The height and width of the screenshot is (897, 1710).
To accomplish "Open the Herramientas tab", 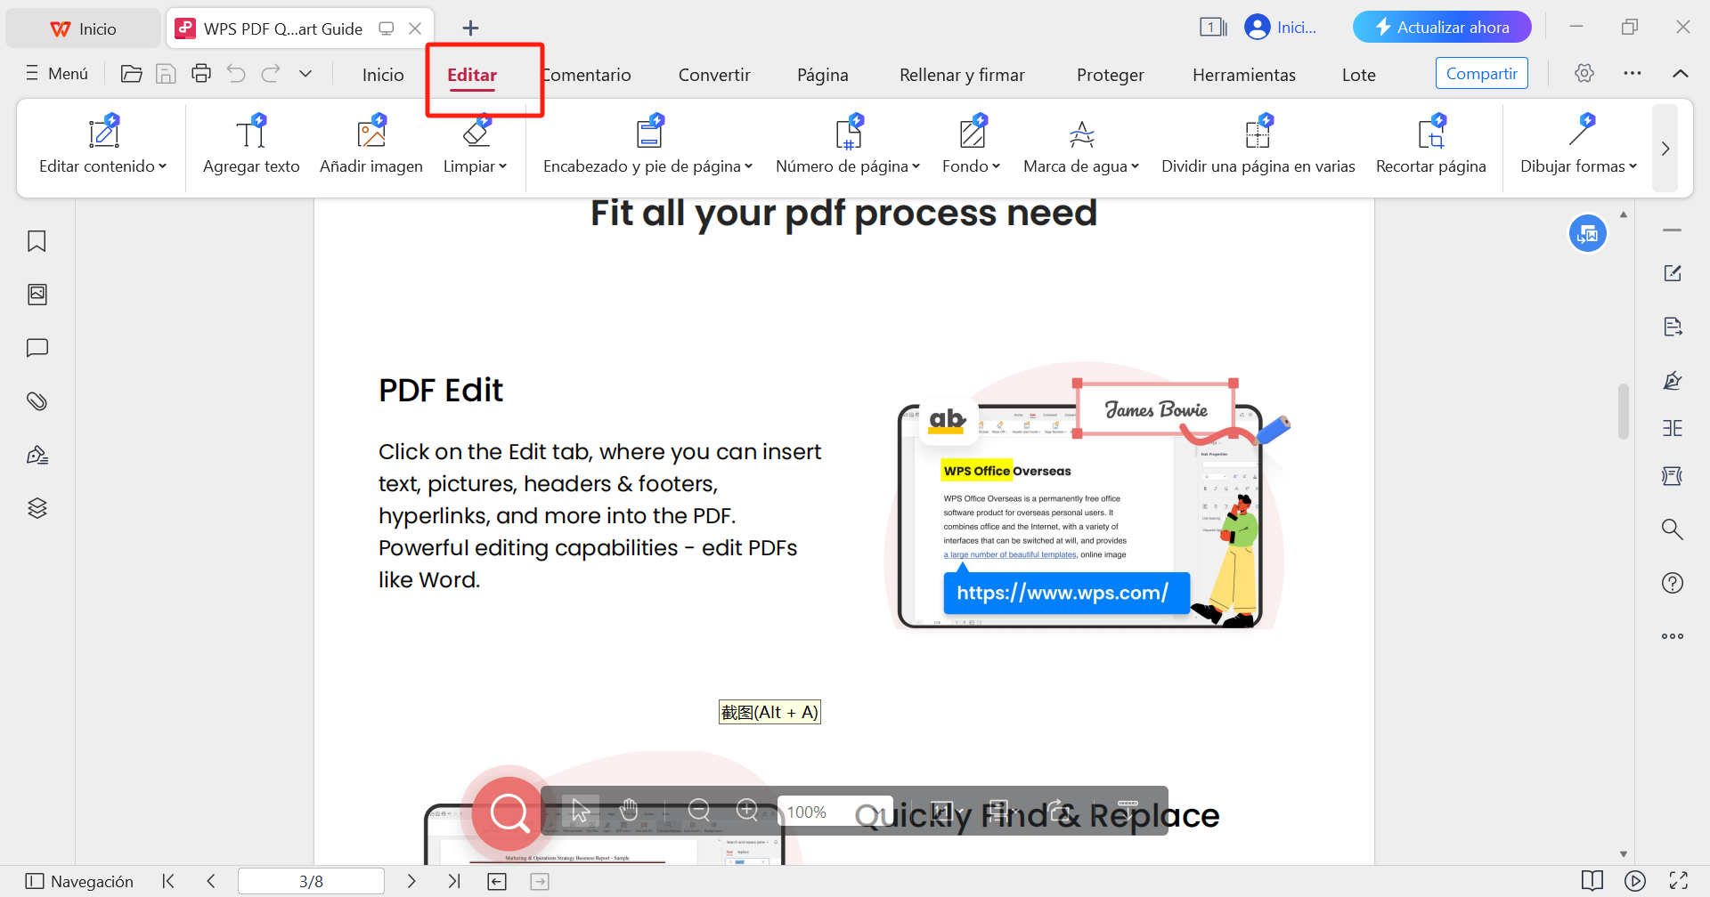I will (1244, 75).
